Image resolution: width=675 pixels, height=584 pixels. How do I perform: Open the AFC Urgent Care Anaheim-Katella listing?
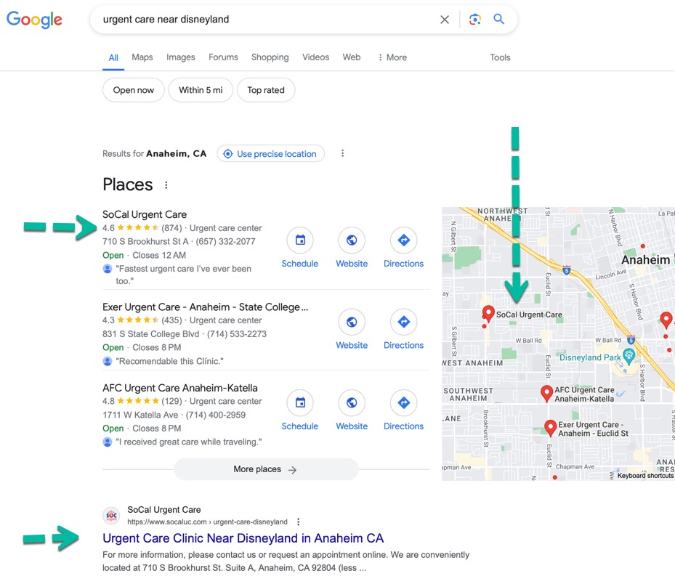click(x=180, y=388)
